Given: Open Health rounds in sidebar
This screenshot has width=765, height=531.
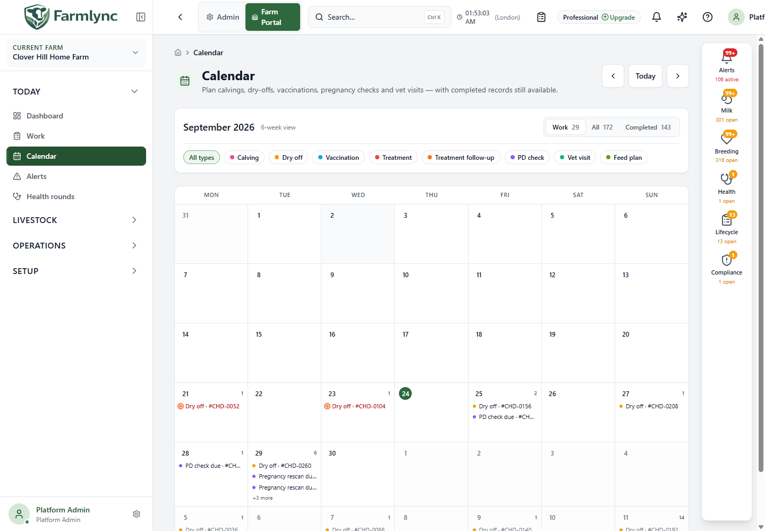Looking at the screenshot, I should [x=76, y=196].
